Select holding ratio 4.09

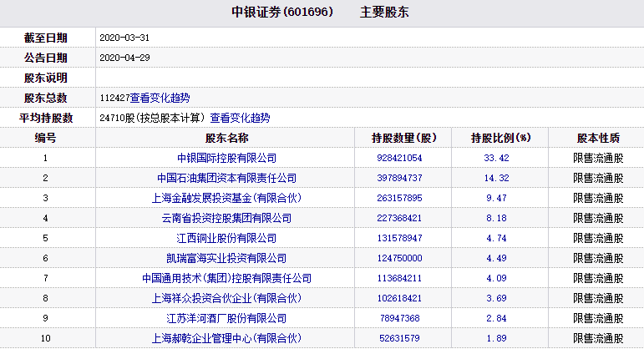(x=496, y=278)
